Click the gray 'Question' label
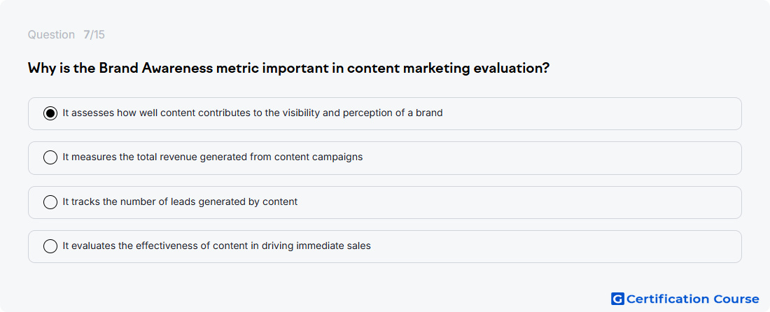The width and height of the screenshot is (770, 312). point(51,35)
